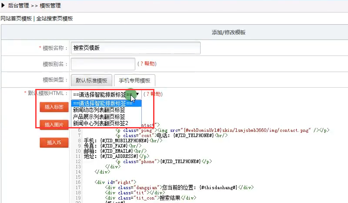Select the highlighted ==请选择智能排版标签== option
This screenshot has height=203, width=348.
(x=106, y=103)
